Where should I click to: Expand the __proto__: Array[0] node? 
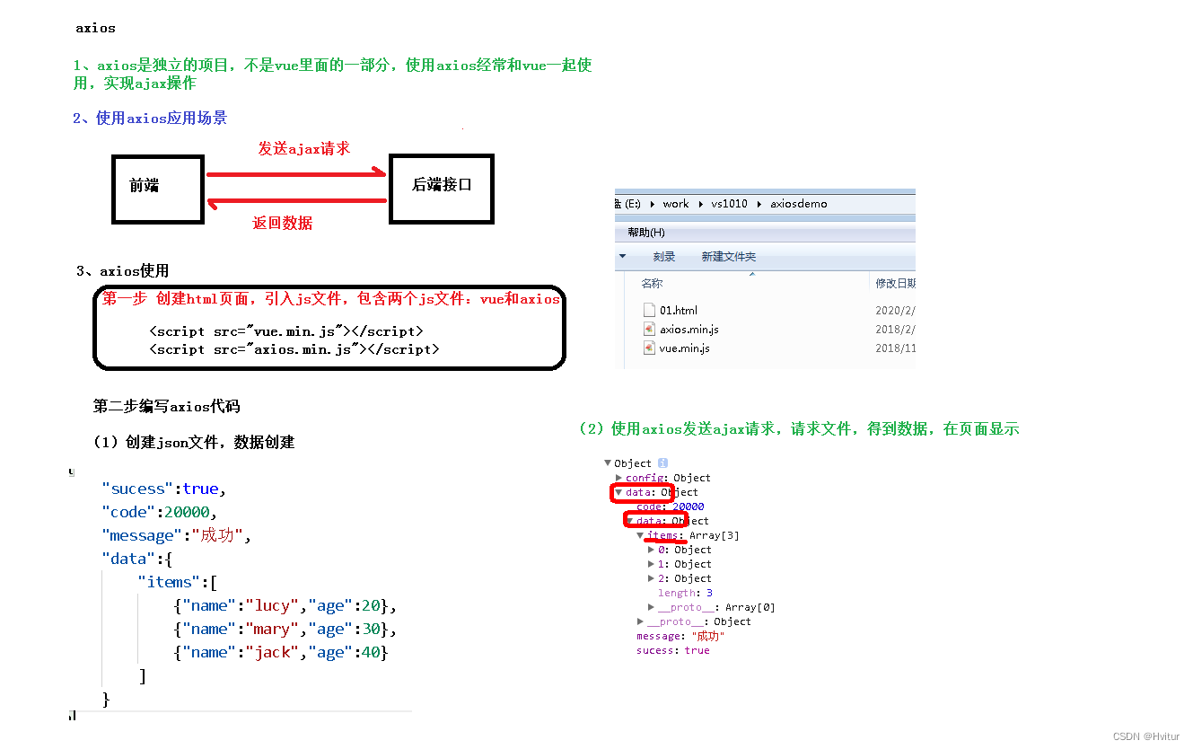[651, 607]
